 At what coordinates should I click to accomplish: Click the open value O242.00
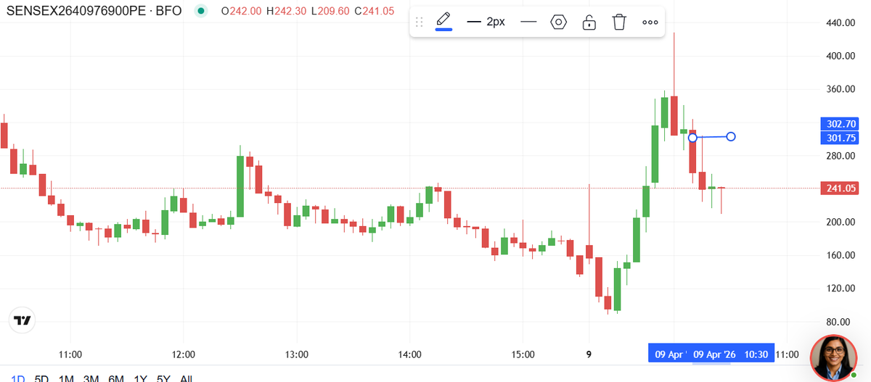point(241,11)
